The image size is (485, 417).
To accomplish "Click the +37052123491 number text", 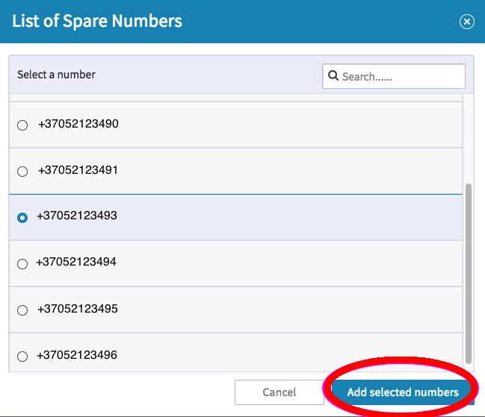I will (78, 170).
